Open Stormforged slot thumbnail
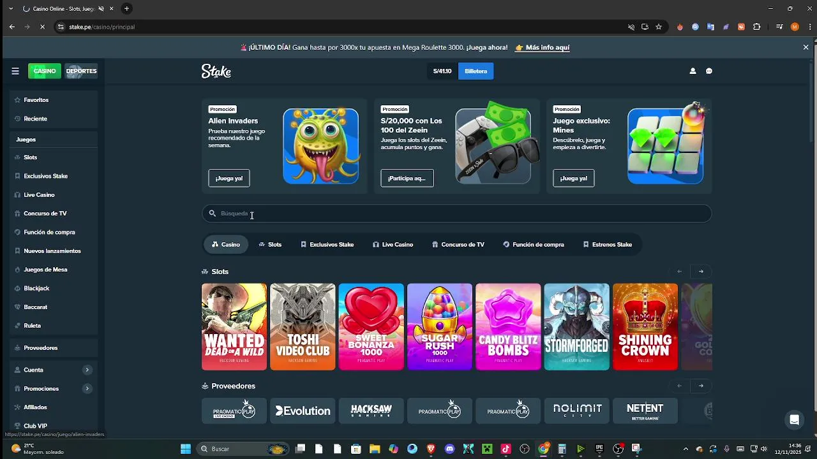This screenshot has height=459, width=817. pyautogui.click(x=577, y=326)
